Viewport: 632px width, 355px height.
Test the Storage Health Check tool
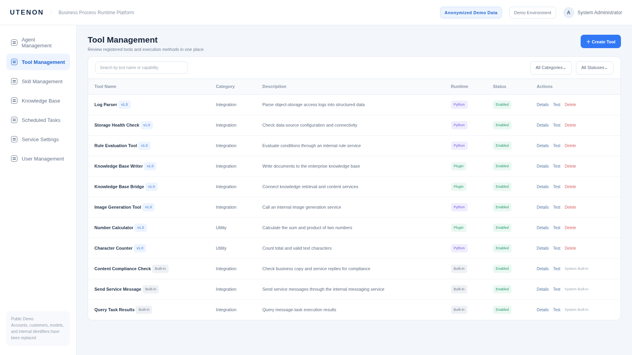[x=557, y=125]
